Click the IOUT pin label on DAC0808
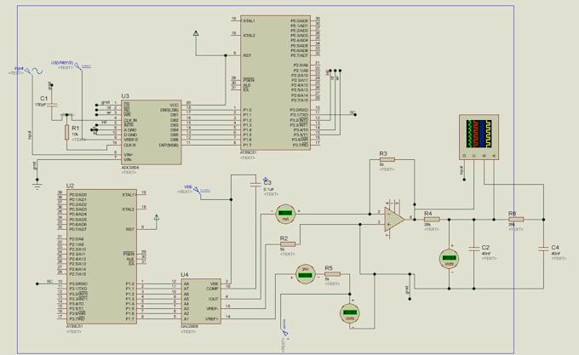Screen dimensions: 579x355 [x=214, y=299]
